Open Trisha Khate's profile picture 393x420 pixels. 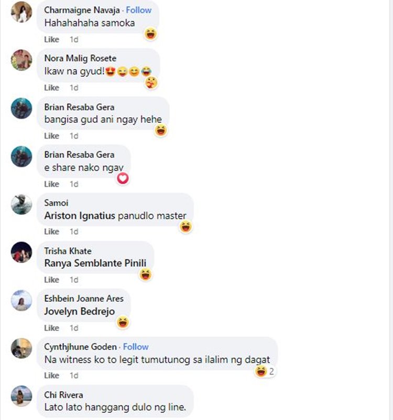click(x=21, y=252)
